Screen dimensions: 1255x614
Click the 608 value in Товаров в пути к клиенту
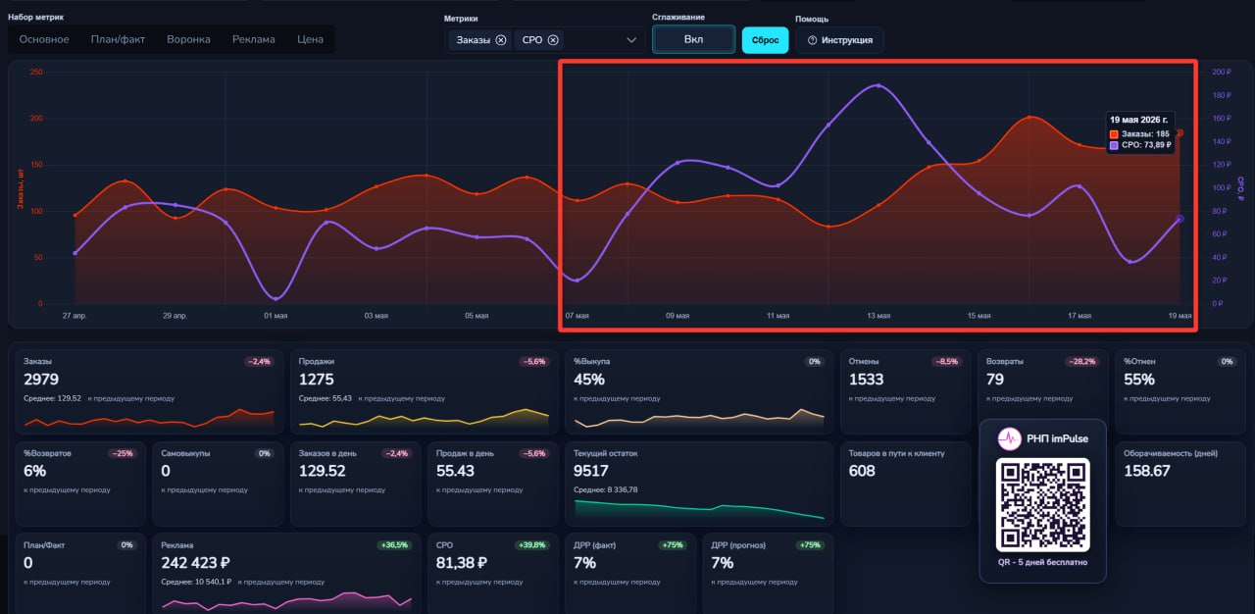862,471
